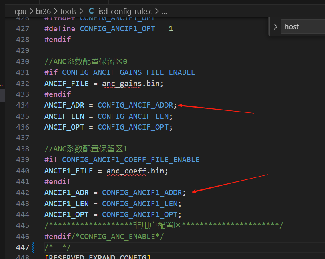Image resolution: width=325 pixels, height=259 pixels.
Task: Select line number 434 in the gutter
Action: tap(23, 105)
